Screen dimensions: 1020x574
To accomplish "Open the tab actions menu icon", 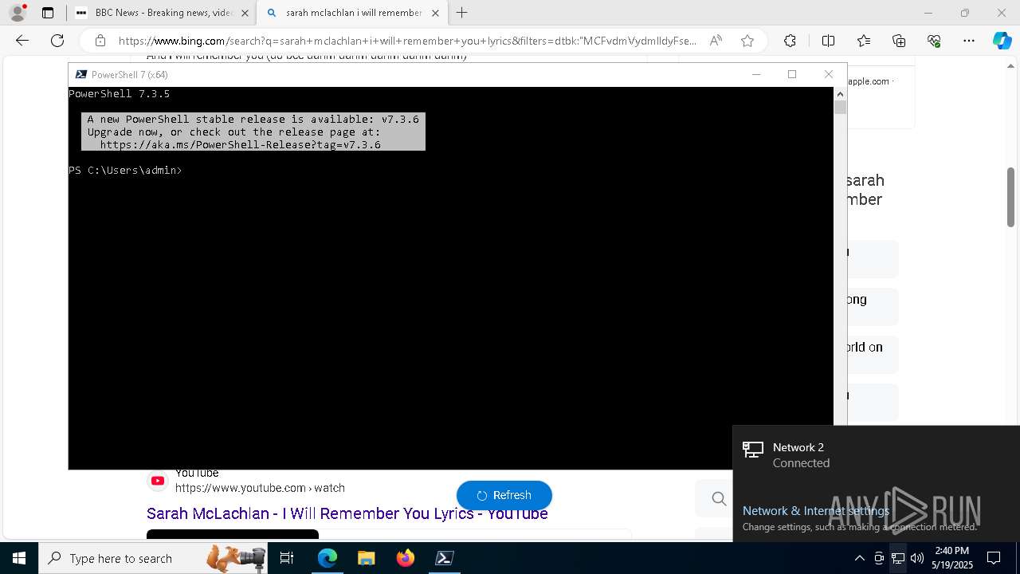I will click(48, 13).
